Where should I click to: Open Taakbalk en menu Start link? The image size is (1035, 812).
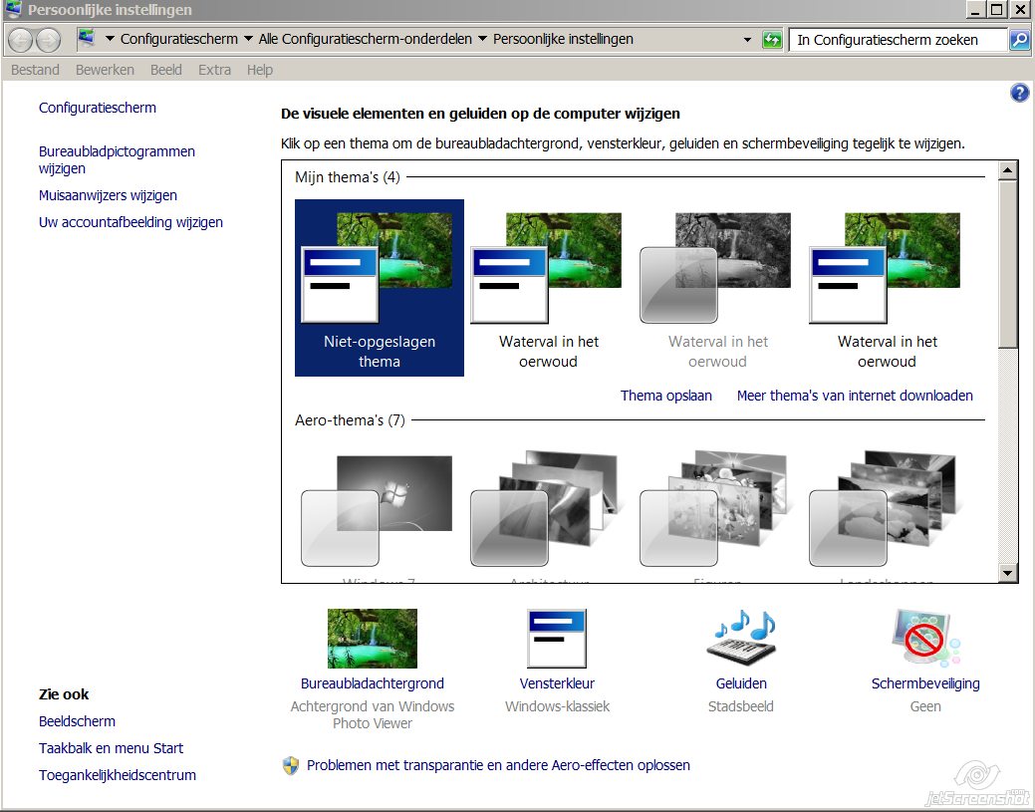click(111, 748)
